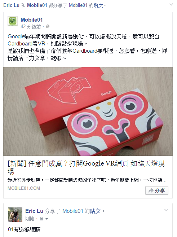Image resolution: width=177 pixels, height=237 pixels.
Task: Click Eric Lu in the top header
Action: tap(11, 5)
